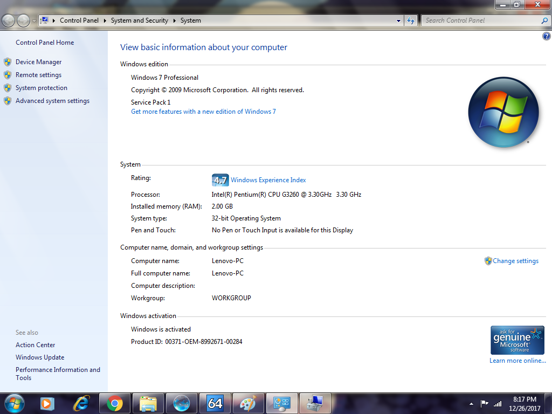Viewport: 552px width, 414px height.
Task: Go to Control Panel Home
Action: pyautogui.click(x=45, y=43)
